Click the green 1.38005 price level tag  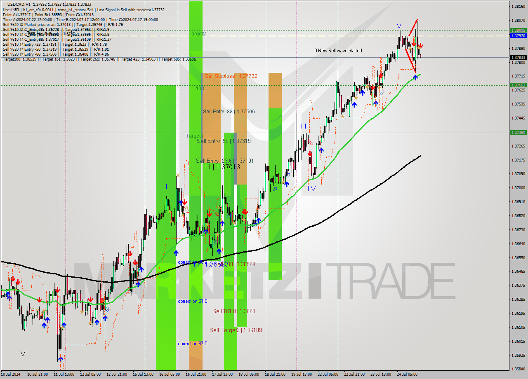point(518,30)
